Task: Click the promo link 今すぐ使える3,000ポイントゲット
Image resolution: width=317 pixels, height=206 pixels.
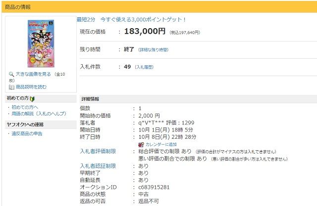Action: click(143, 20)
